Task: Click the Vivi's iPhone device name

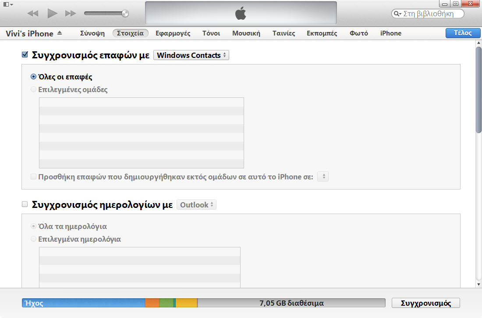Action: (29, 34)
